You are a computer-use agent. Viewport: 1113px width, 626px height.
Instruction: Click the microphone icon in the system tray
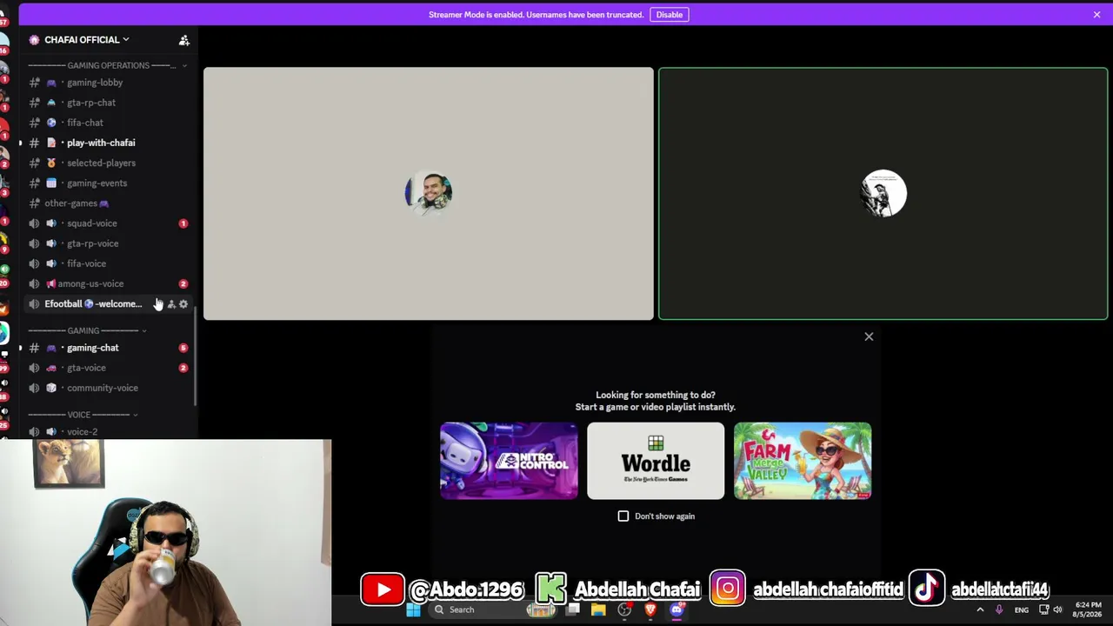click(998, 609)
